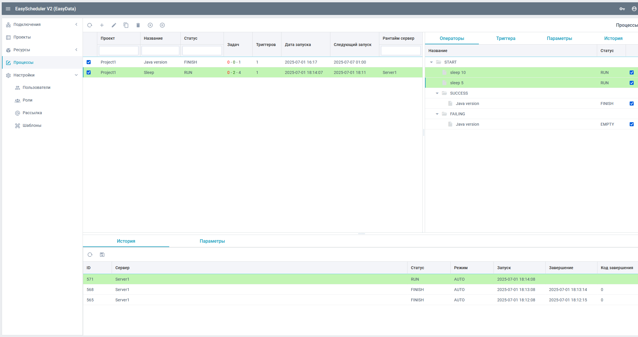Uncheck the Java version process row

89,62
